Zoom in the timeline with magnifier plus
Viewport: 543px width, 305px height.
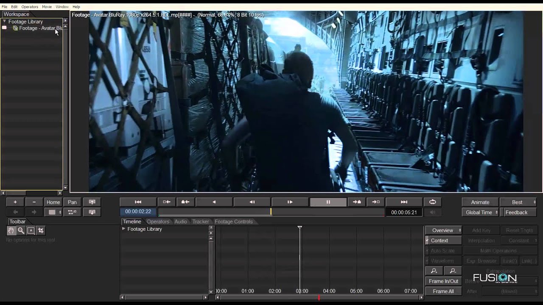point(434,271)
